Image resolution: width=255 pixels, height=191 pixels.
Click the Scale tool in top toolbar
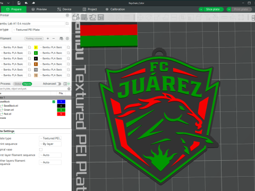157,17
